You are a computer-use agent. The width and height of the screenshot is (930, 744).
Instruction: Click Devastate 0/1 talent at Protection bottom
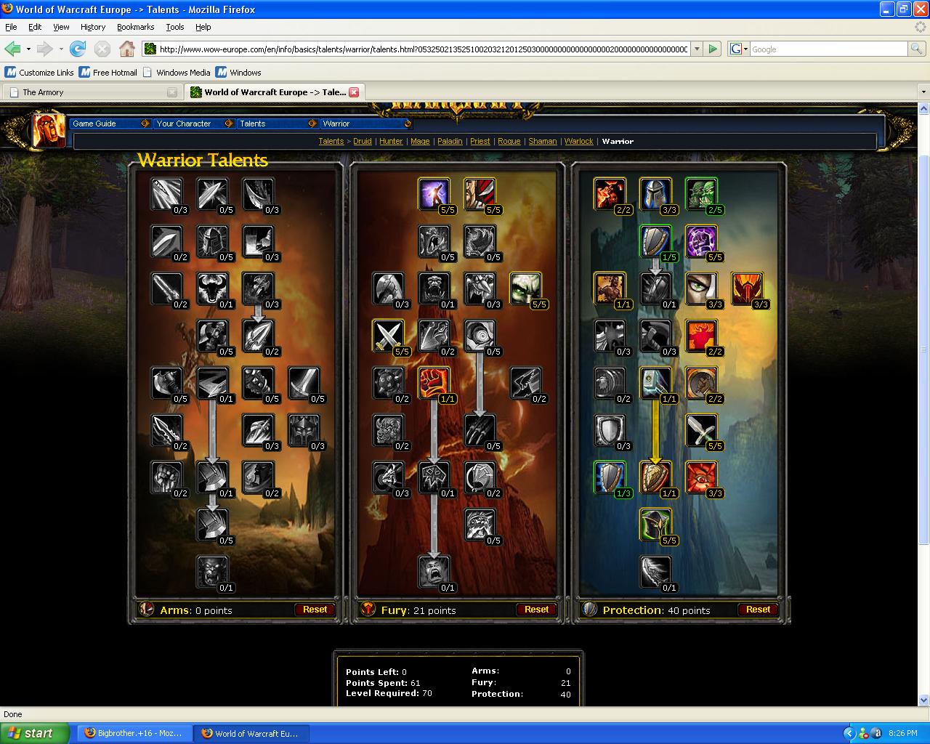[656, 572]
